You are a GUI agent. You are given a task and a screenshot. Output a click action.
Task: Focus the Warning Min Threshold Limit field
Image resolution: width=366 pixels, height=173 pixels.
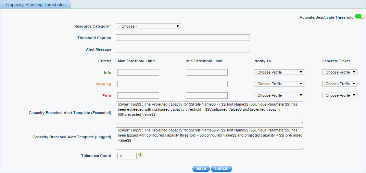point(207,84)
